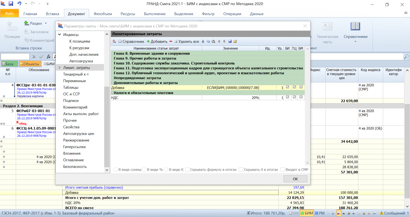This screenshot has height=217, width=410.
Task: Move item up with the up arrow icon
Action: coord(219,41)
